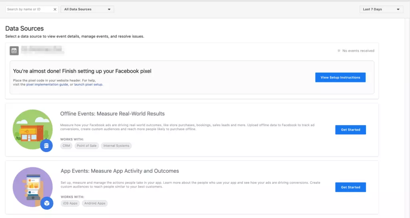Open the All Data Sources dropdown
The width and height of the screenshot is (410, 218).
tap(87, 9)
